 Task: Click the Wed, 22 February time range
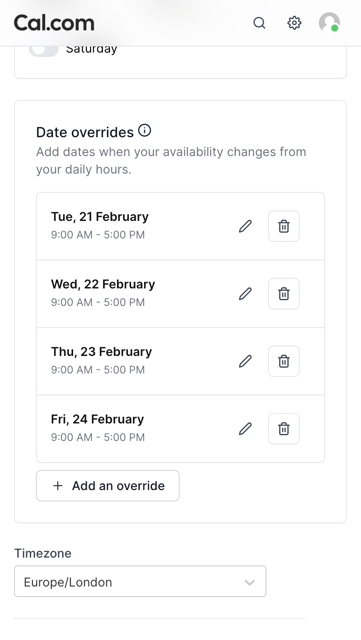(98, 302)
